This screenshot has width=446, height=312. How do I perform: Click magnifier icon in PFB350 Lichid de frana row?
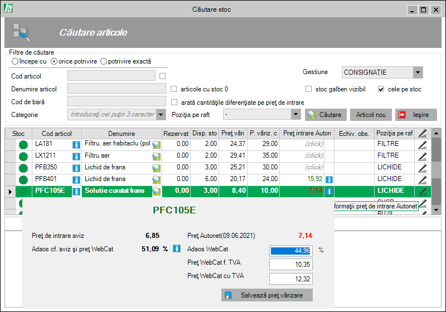[156, 168]
